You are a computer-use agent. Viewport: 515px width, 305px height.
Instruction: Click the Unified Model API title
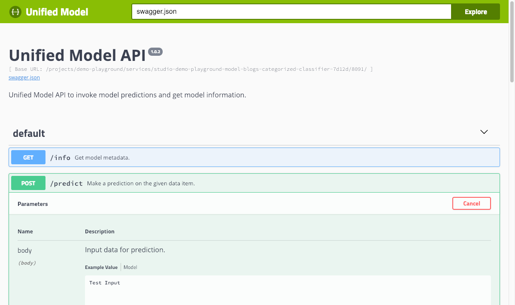pos(77,55)
